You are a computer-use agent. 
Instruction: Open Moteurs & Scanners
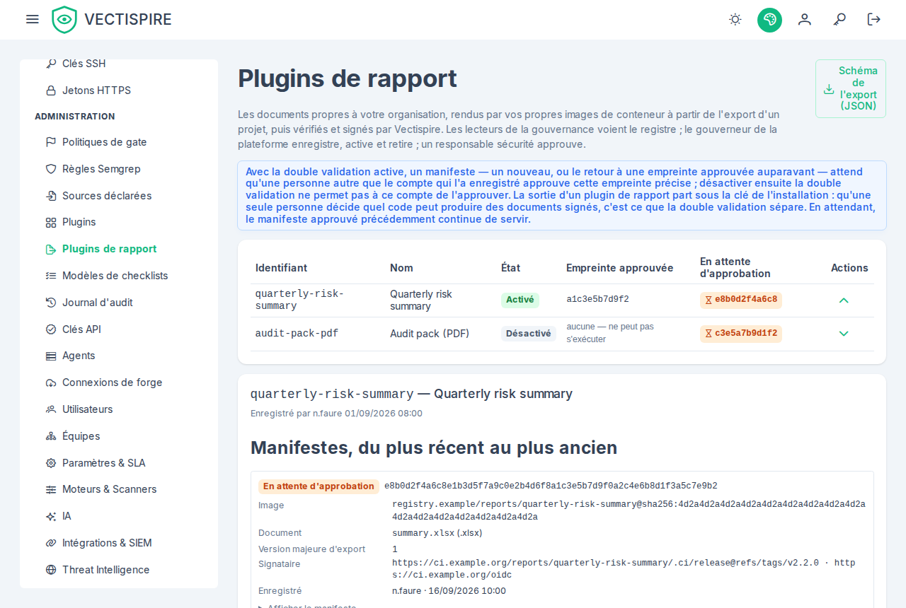pos(109,489)
